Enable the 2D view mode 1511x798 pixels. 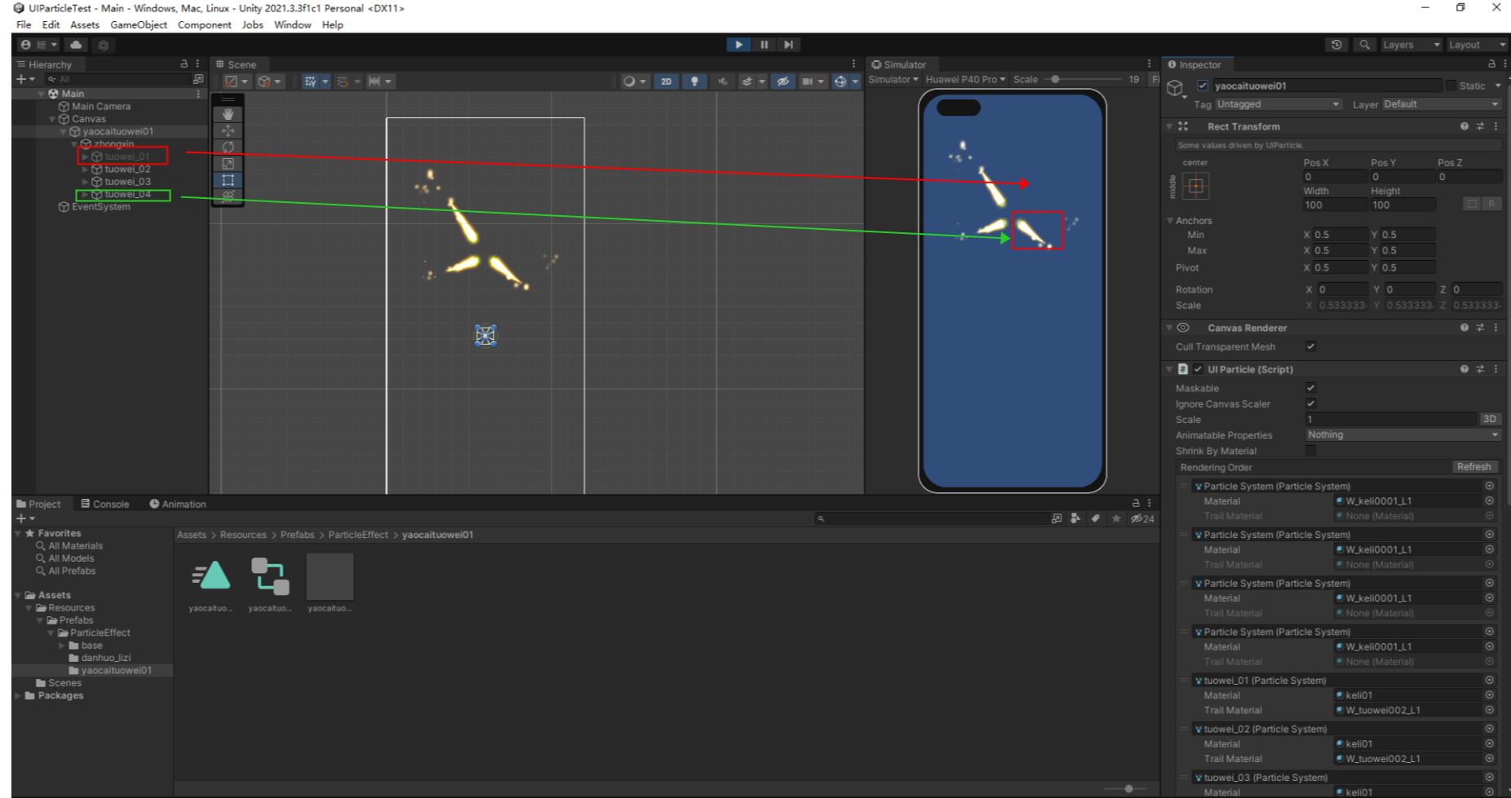point(666,81)
